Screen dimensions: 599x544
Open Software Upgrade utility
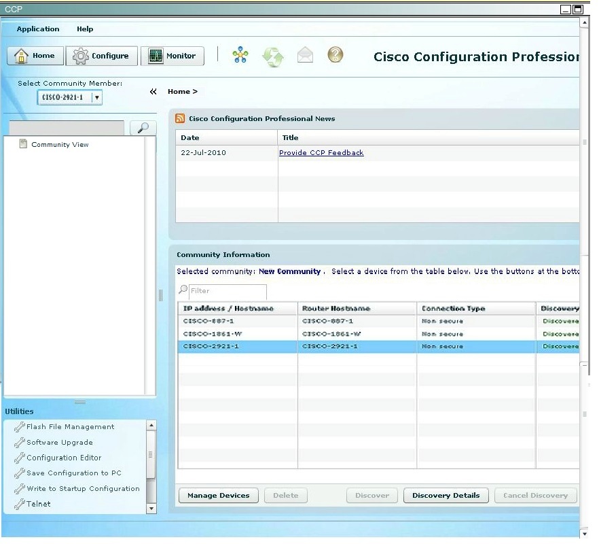(x=60, y=443)
